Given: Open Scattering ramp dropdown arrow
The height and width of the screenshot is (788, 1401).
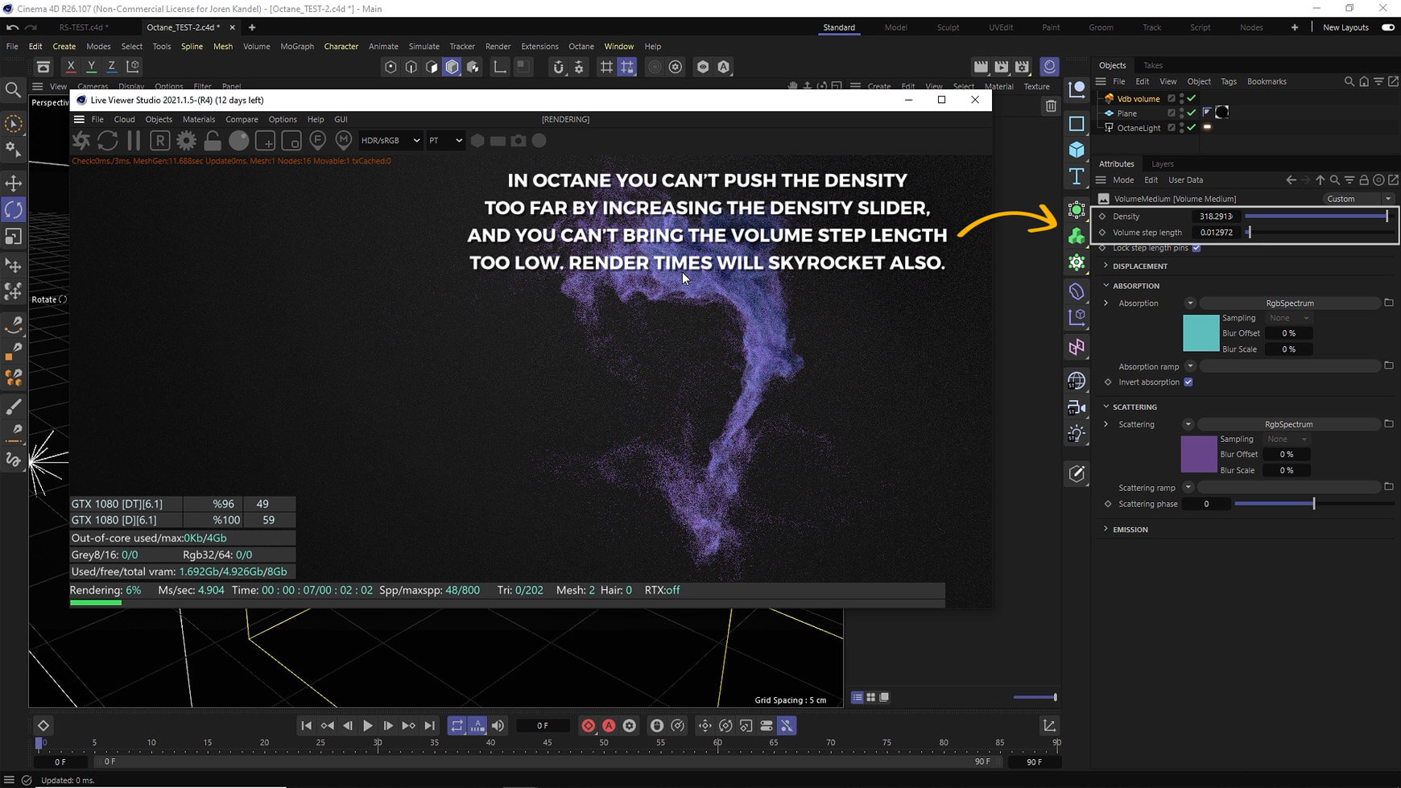Looking at the screenshot, I should 1188,487.
